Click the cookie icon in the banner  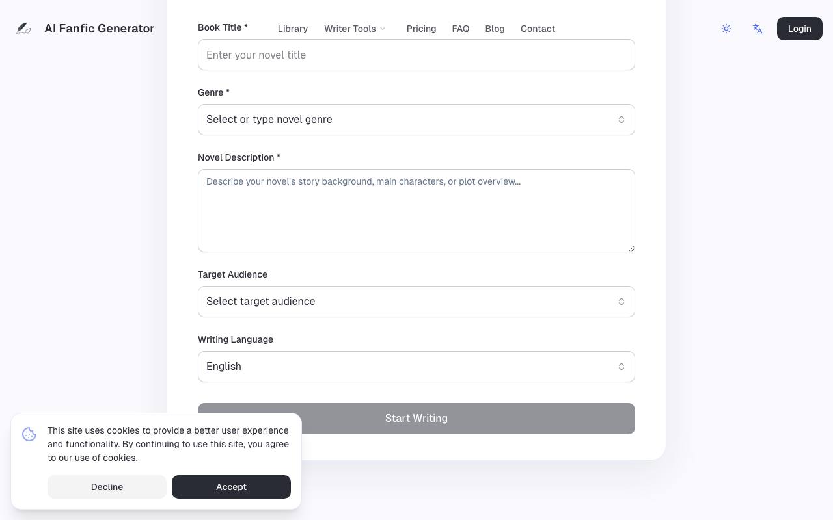click(x=29, y=434)
